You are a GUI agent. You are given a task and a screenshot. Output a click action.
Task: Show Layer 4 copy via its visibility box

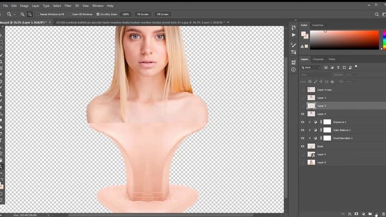point(303,90)
